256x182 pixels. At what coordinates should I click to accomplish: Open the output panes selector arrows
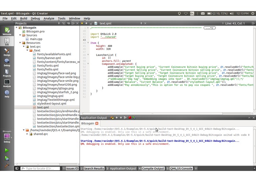click(196, 168)
